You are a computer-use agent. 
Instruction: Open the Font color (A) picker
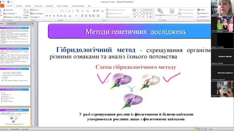(77, 16)
